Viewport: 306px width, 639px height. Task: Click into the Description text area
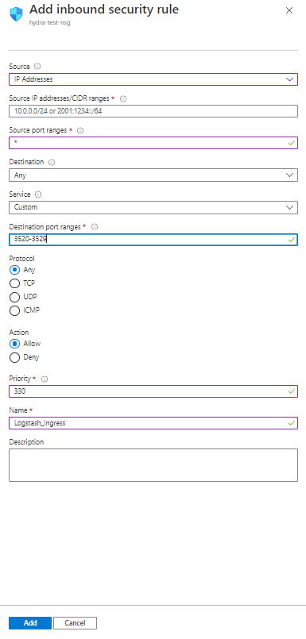(153, 465)
